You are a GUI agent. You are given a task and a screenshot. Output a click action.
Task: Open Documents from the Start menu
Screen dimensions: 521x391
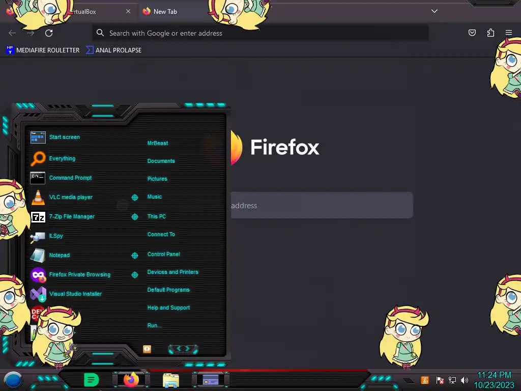[x=161, y=161]
